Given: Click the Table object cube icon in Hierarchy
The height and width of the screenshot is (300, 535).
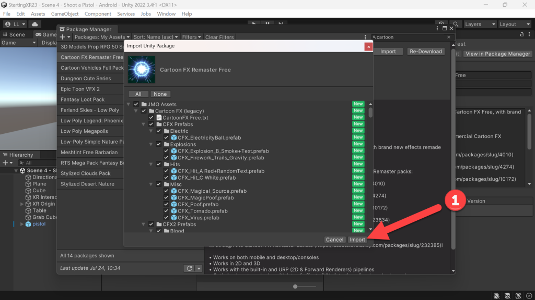Looking at the screenshot, I should (28, 211).
